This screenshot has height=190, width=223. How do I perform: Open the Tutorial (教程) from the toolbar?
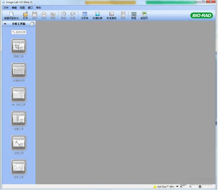pyautogui.click(x=134, y=15)
